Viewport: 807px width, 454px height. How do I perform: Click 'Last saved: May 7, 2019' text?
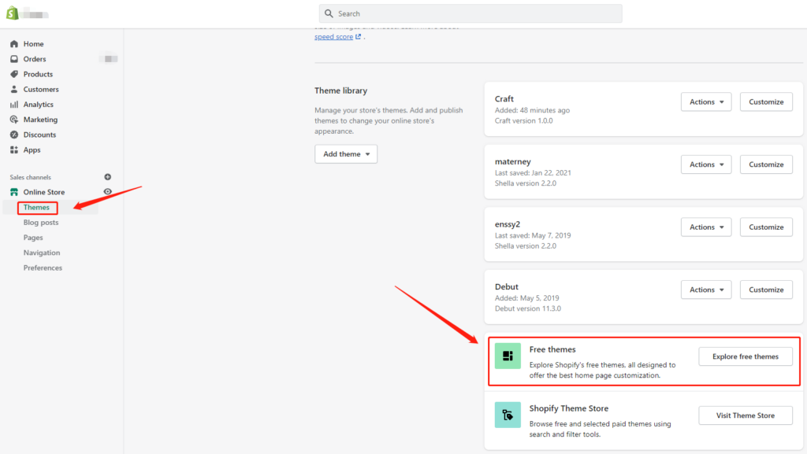(x=533, y=235)
